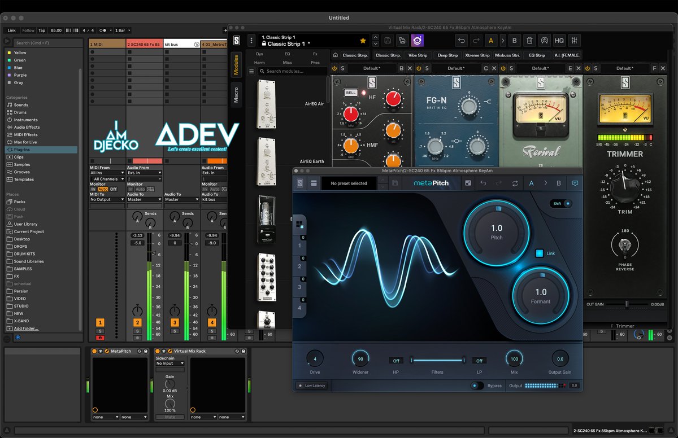
Task: Select the Drums category in browser
Action: tap(20, 112)
